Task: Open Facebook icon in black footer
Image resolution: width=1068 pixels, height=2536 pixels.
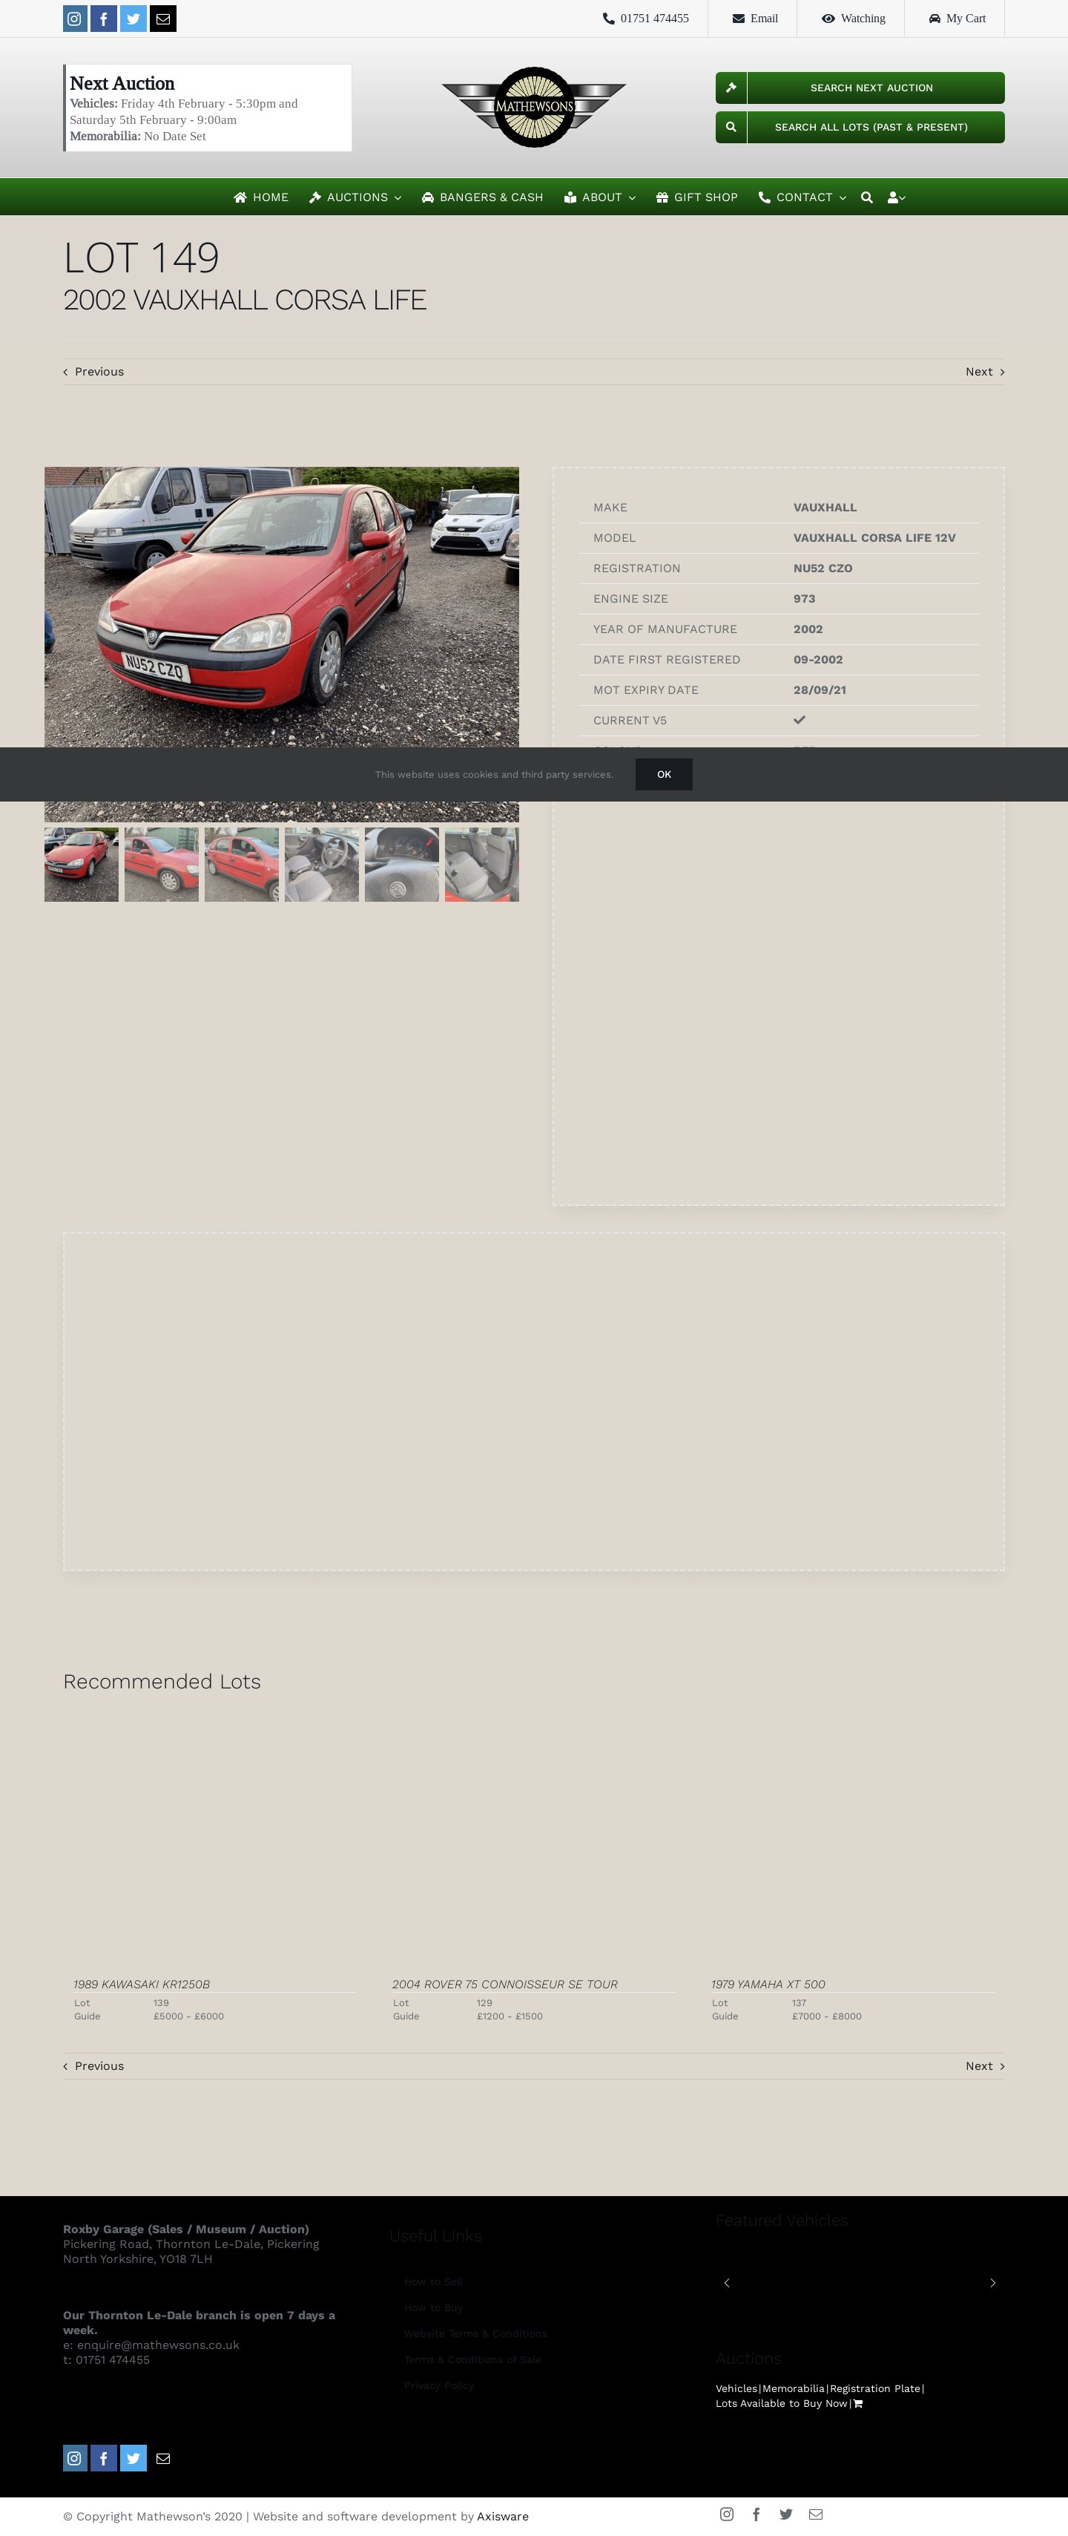Action: pos(105,2458)
